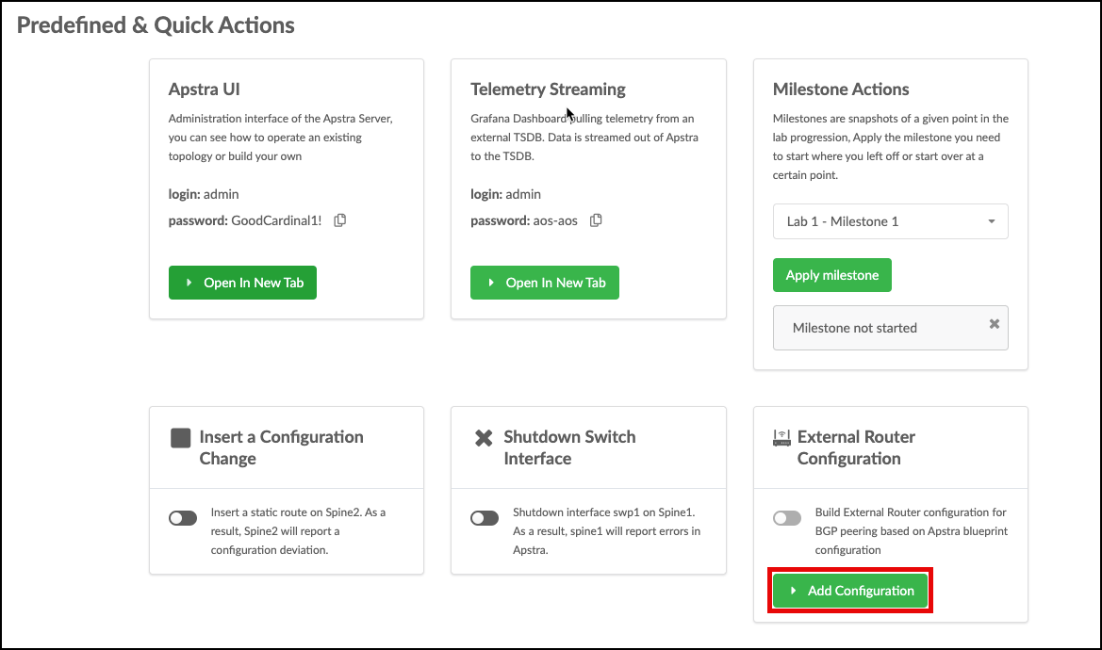Click the square icon beside Insert a Configuration Change
The width and height of the screenshot is (1102, 650).
coord(180,438)
